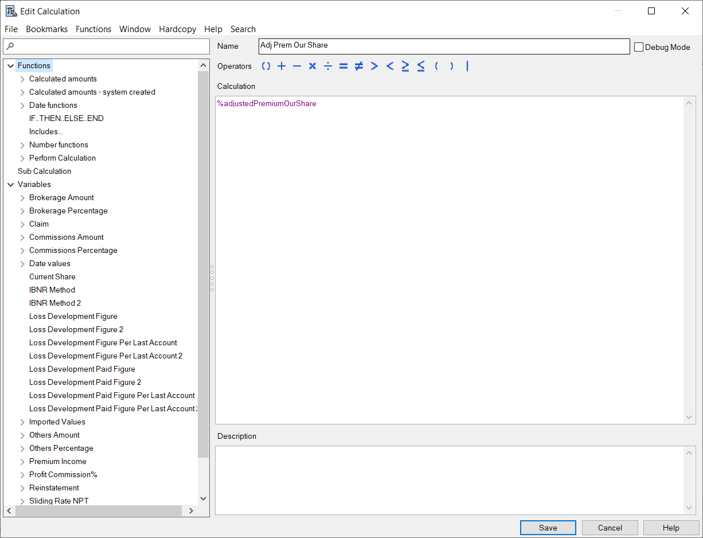This screenshot has width=703, height=538.
Task: Open the Hardcopy menu
Action: [177, 29]
